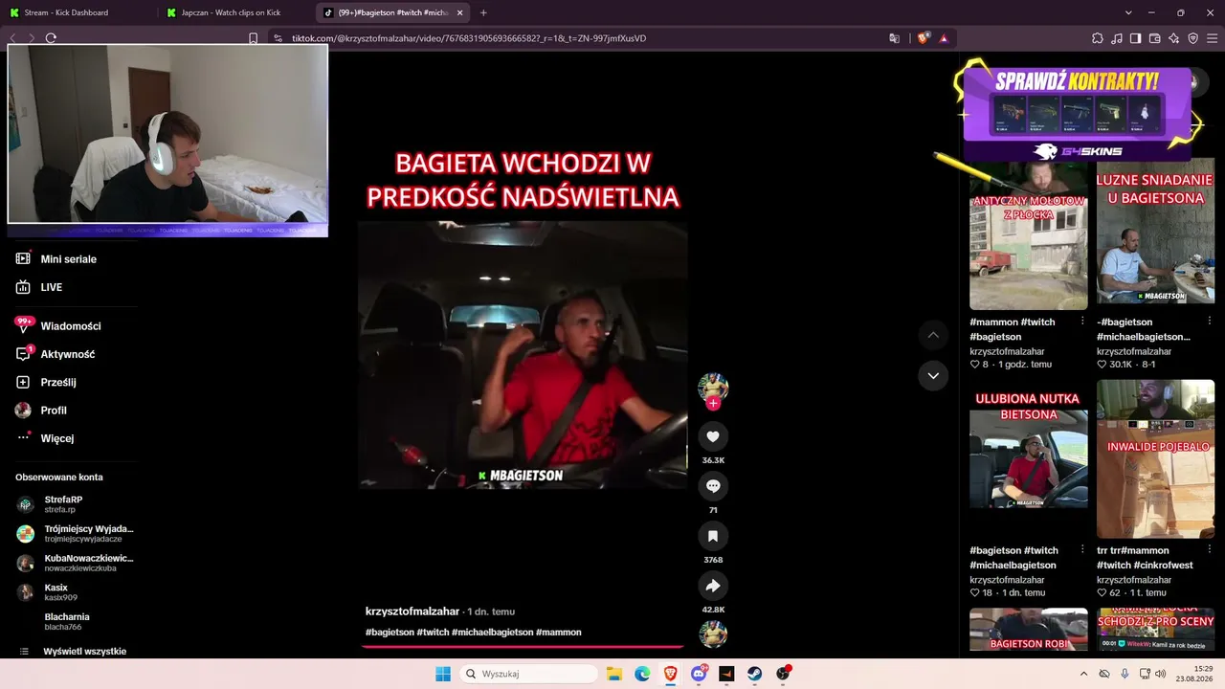Open the browser hamburger menu
This screenshot has height=689, width=1225.
pyautogui.click(x=1212, y=38)
